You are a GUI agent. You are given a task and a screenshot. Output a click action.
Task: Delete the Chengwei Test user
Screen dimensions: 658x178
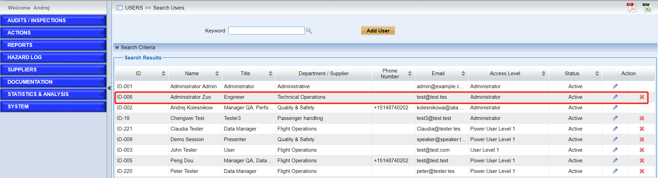point(642,118)
